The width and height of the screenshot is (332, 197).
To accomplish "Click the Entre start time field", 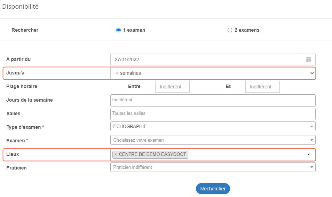I will [172, 87].
